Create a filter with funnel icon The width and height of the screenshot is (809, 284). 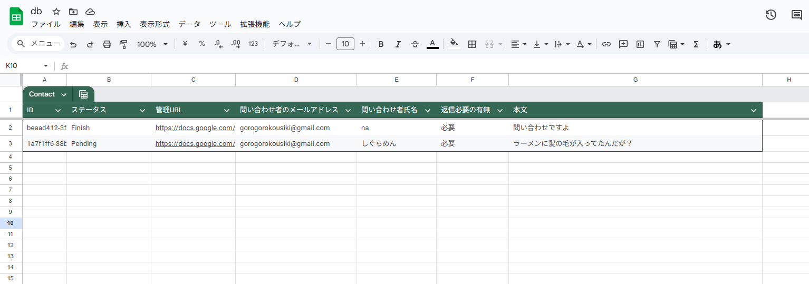point(657,44)
